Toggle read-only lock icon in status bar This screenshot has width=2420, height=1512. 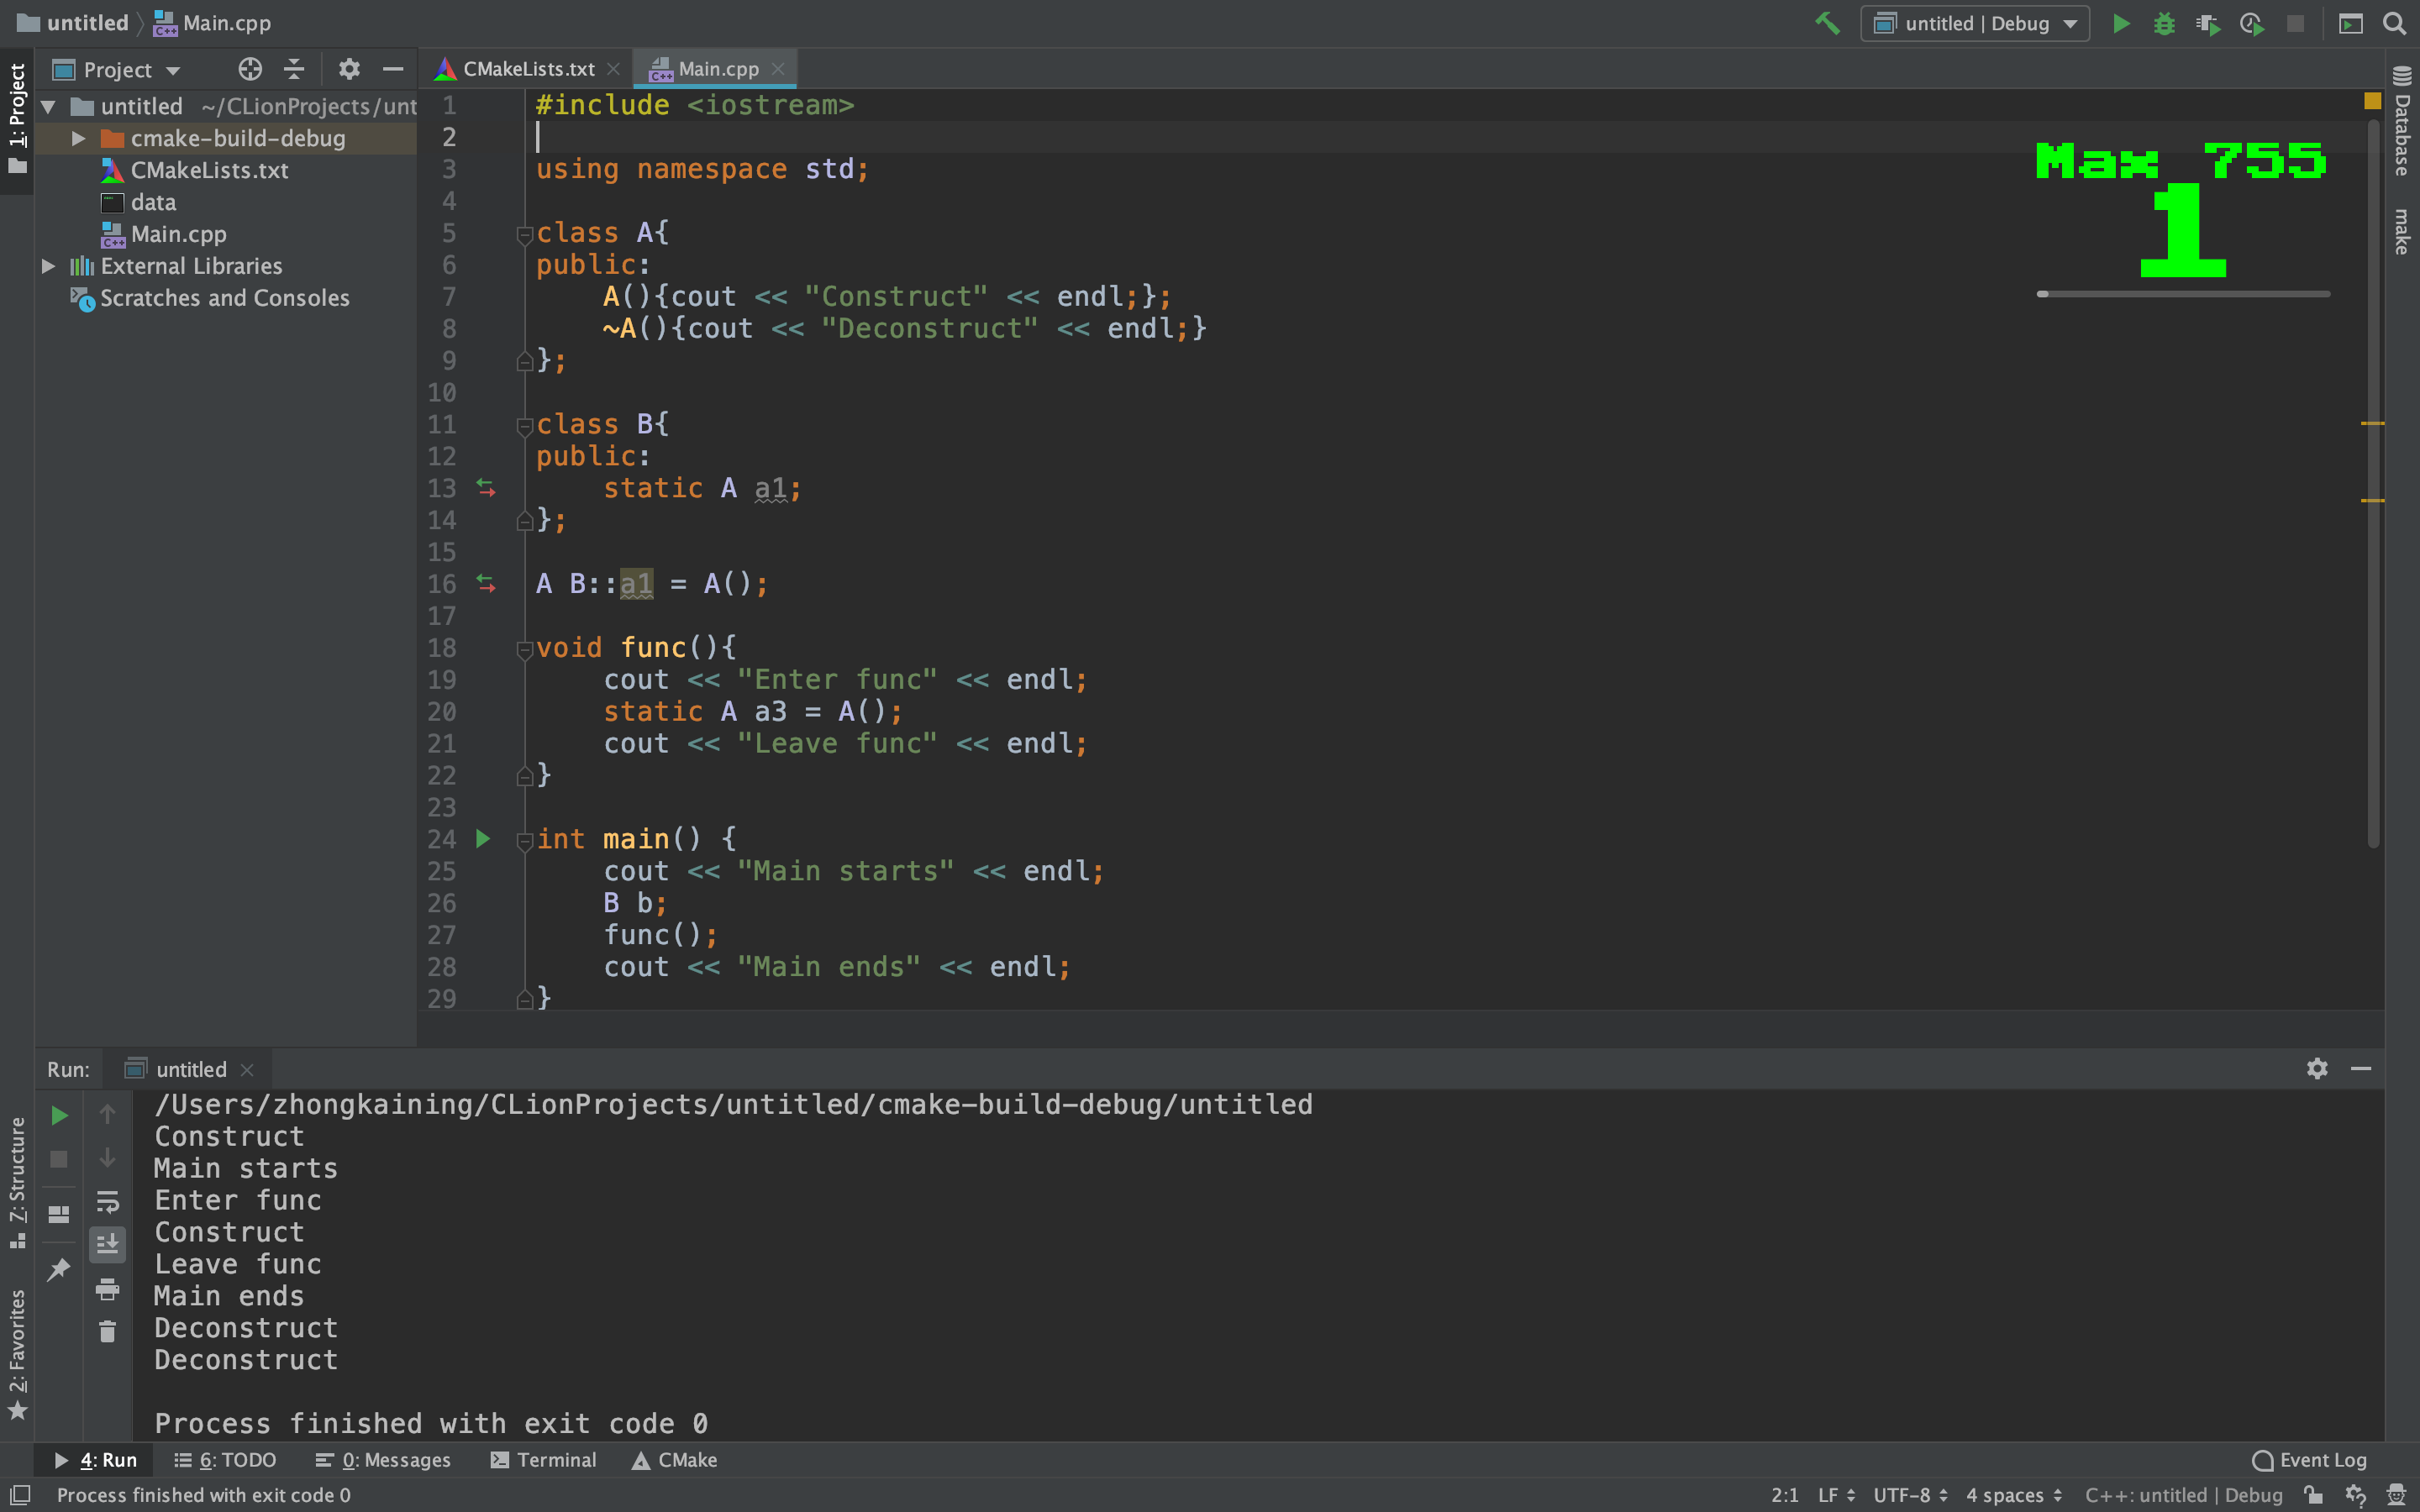pyautogui.click(x=2313, y=1495)
